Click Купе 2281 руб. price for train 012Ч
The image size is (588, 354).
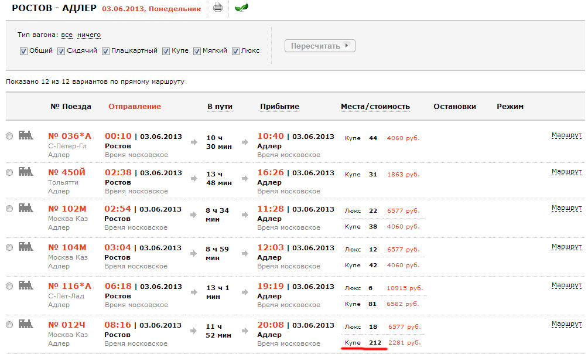(x=404, y=342)
